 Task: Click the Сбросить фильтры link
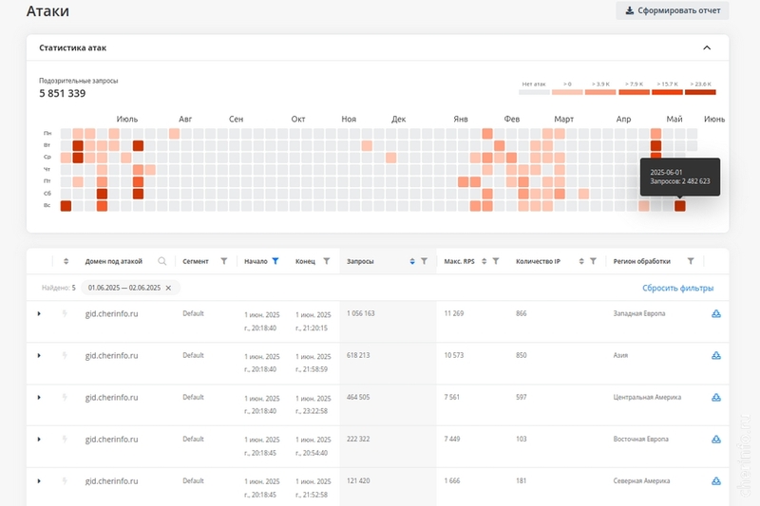point(677,288)
